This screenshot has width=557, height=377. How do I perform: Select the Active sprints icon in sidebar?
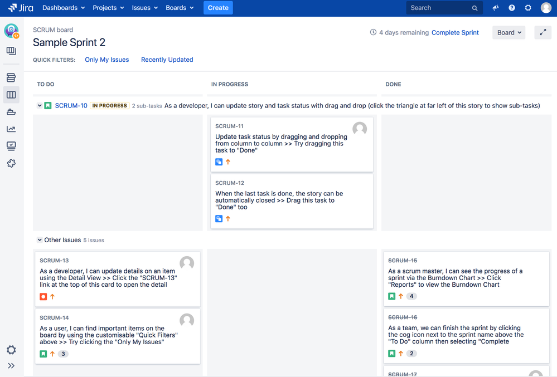[11, 95]
